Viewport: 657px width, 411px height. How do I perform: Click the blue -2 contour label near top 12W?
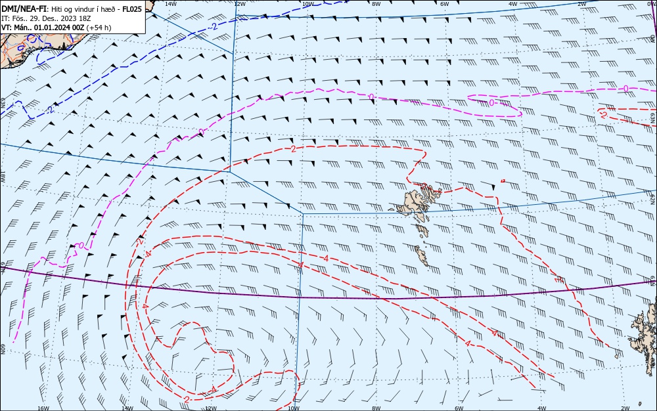tap(214, 27)
